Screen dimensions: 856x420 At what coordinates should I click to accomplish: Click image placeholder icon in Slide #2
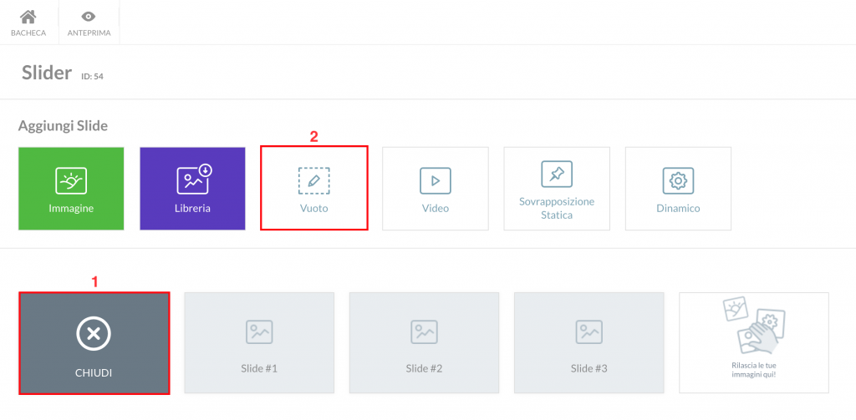(424, 331)
